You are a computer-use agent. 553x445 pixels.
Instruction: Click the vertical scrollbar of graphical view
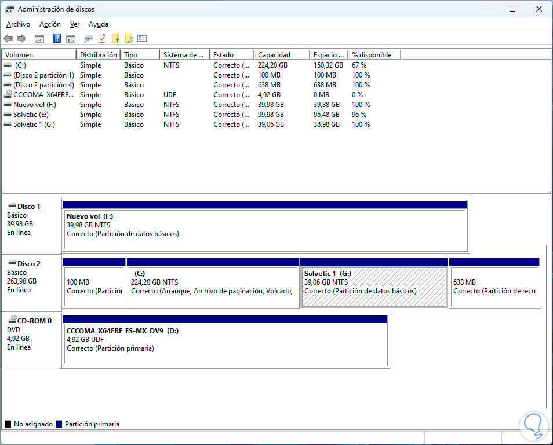tap(547, 326)
